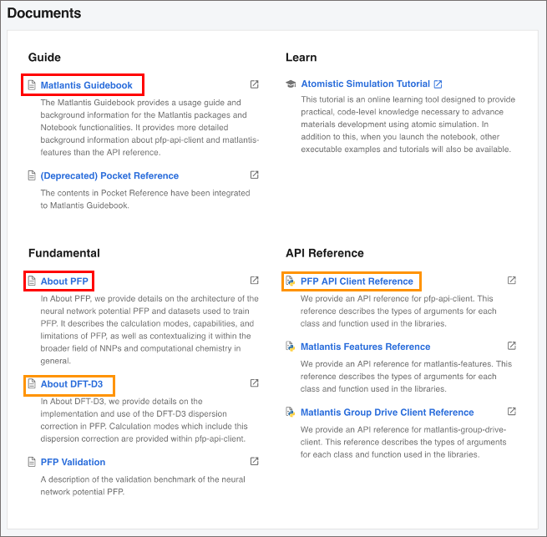
Task: Open the PFP API Client Reference
Action: (x=357, y=281)
